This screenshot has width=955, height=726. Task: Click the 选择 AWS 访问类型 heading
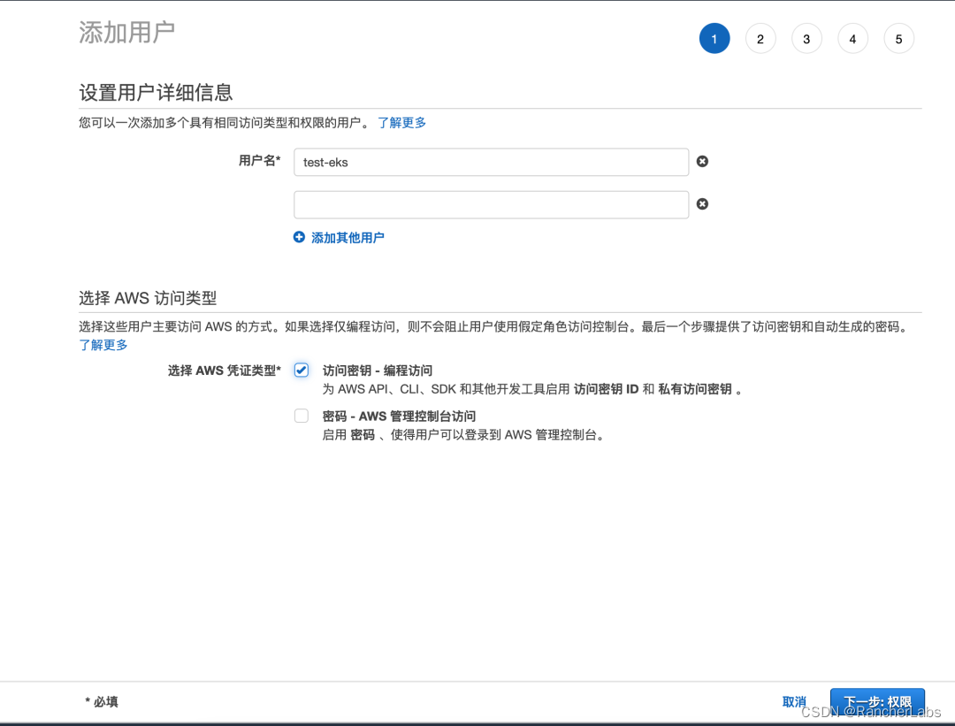[x=148, y=298]
